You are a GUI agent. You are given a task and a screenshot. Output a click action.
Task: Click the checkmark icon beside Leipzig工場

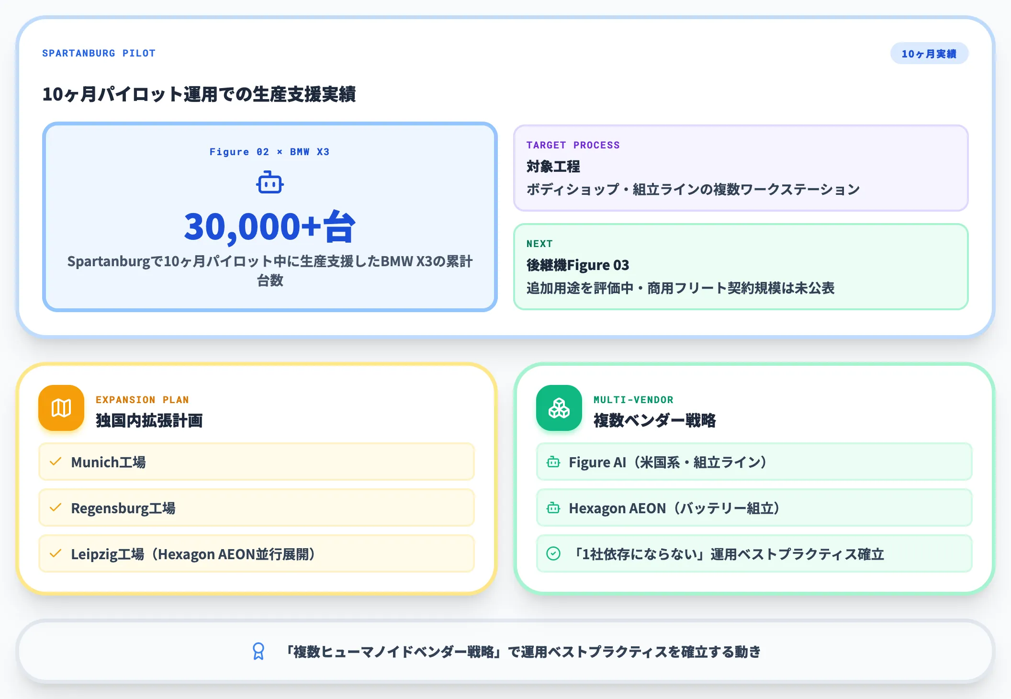[x=56, y=553]
